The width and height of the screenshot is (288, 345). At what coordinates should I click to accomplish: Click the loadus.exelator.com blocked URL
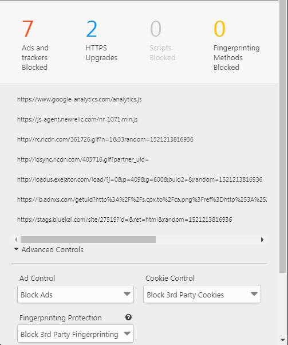(x=140, y=179)
